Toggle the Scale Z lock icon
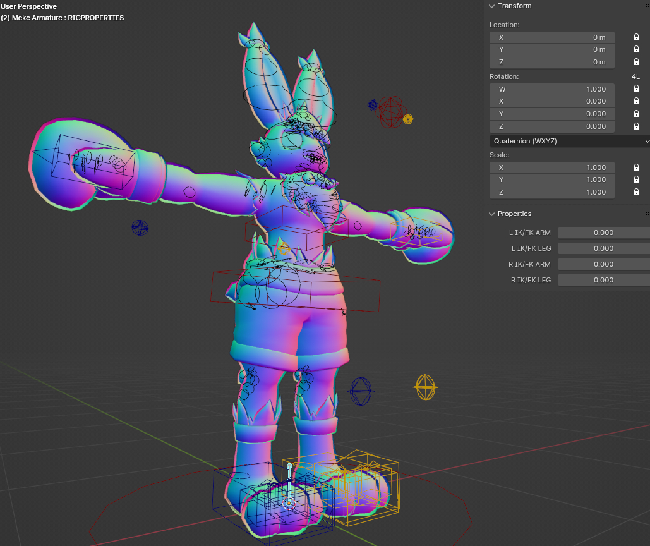The image size is (650, 546). point(636,192)
